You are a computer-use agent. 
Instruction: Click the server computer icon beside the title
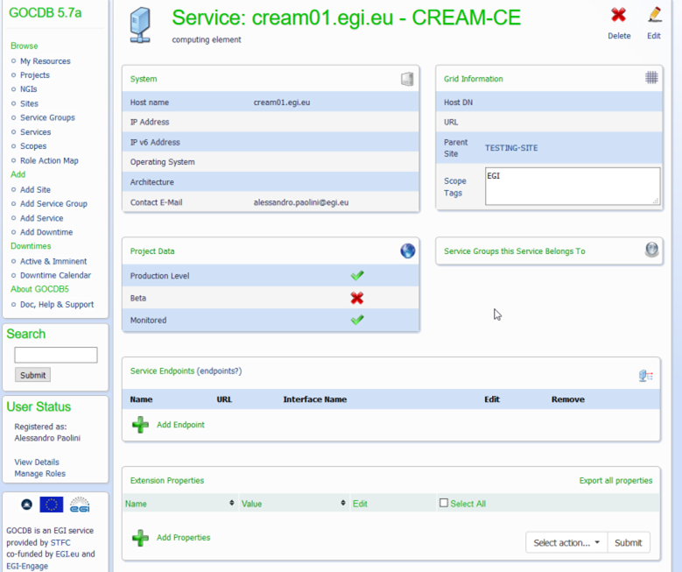pyautogui.click(x=140, y=25)
